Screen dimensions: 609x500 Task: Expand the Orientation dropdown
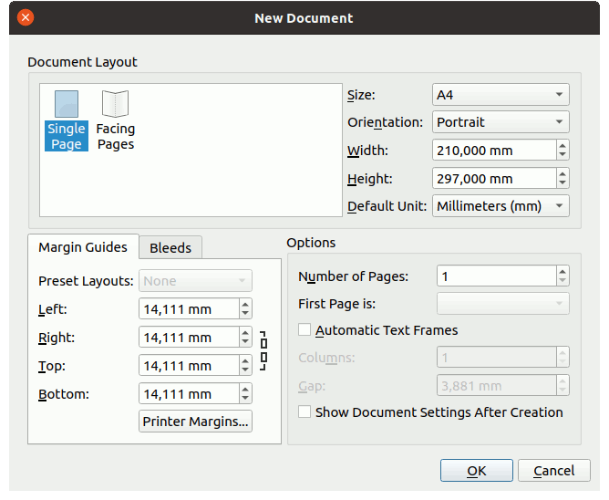click(x=500, y=122)
